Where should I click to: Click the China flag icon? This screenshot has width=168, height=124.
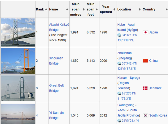145,61
